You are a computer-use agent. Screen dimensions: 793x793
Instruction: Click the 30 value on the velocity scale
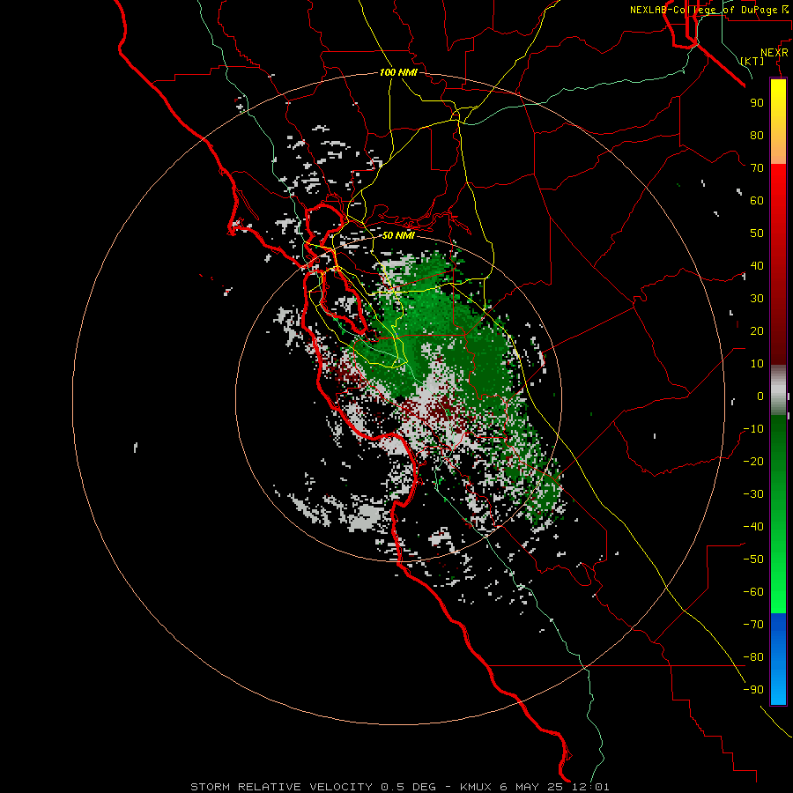(x=757, y=299)
